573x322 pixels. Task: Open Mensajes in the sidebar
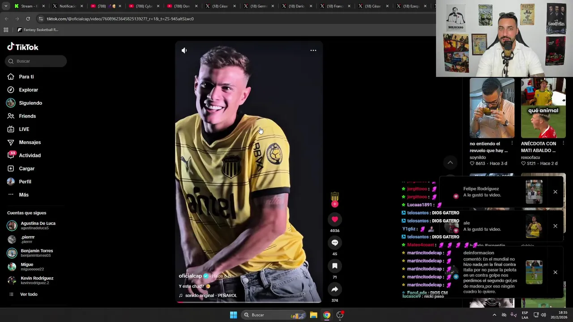click(x=24, y=142)
